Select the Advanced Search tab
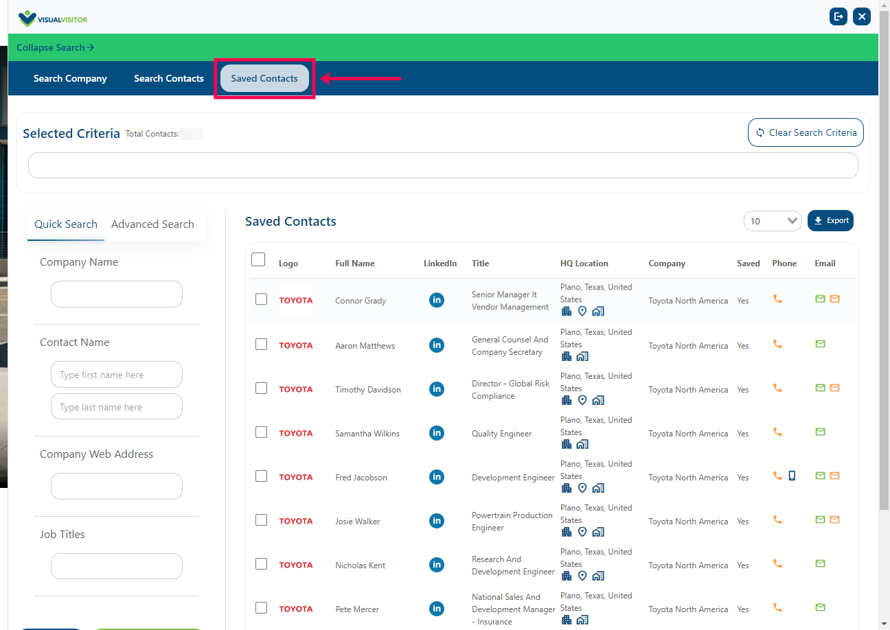Image resolution: width=890 pixels, height=630 pixels. point(152,224)
